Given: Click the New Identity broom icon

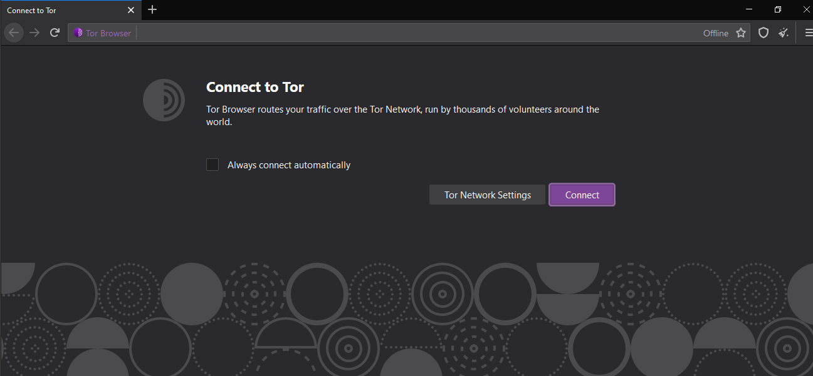Looking at the screenshot, I should tap(784, 33).
